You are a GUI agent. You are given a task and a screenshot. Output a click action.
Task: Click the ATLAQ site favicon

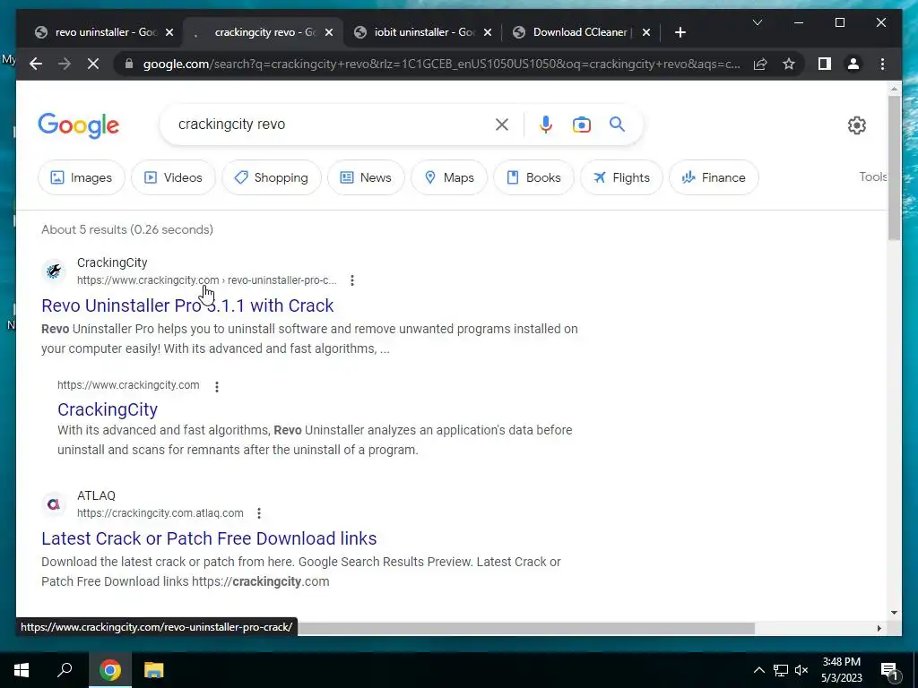(x=54, y=503)
